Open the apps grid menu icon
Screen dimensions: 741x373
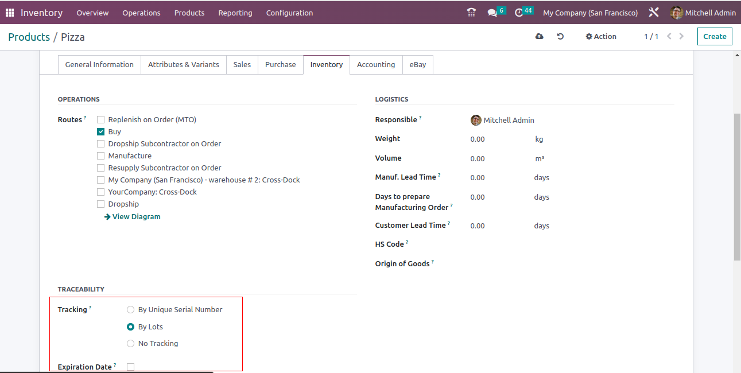(x=10, y=13)
